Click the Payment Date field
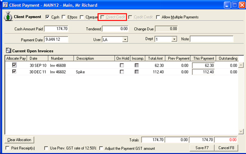 point(56,39)
